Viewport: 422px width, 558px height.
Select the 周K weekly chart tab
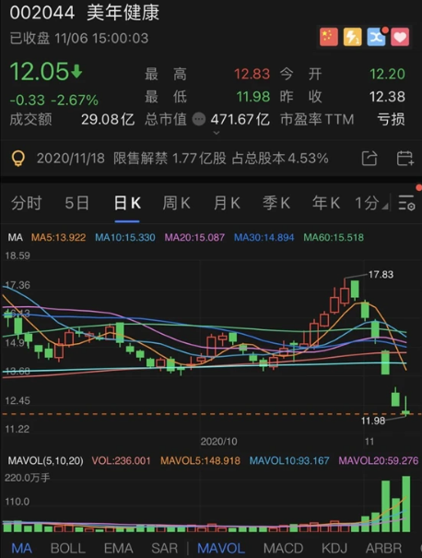tap(176, 203)
